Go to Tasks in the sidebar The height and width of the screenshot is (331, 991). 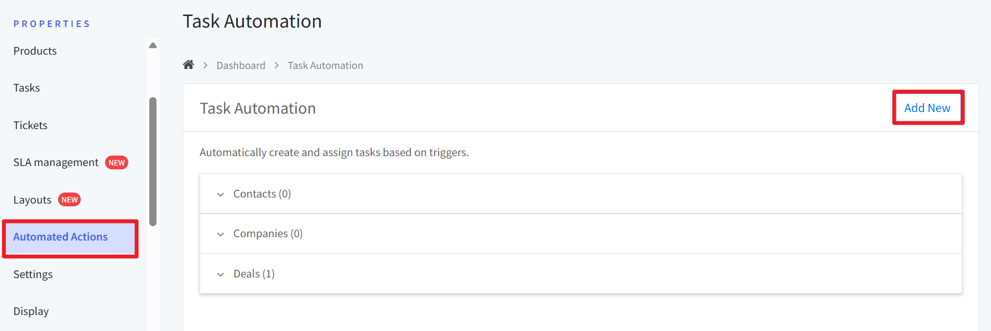(27, 88)
